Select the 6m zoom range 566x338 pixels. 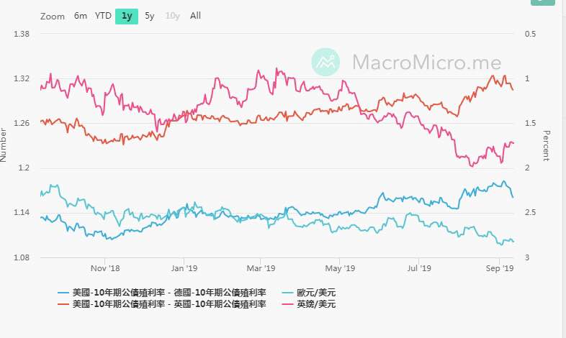click(80, 16)
